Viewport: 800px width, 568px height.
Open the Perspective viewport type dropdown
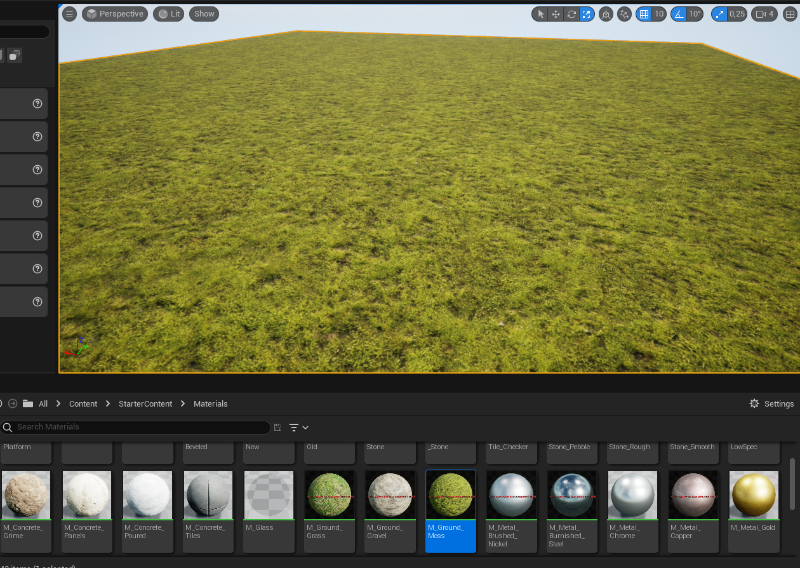(115, 14)
